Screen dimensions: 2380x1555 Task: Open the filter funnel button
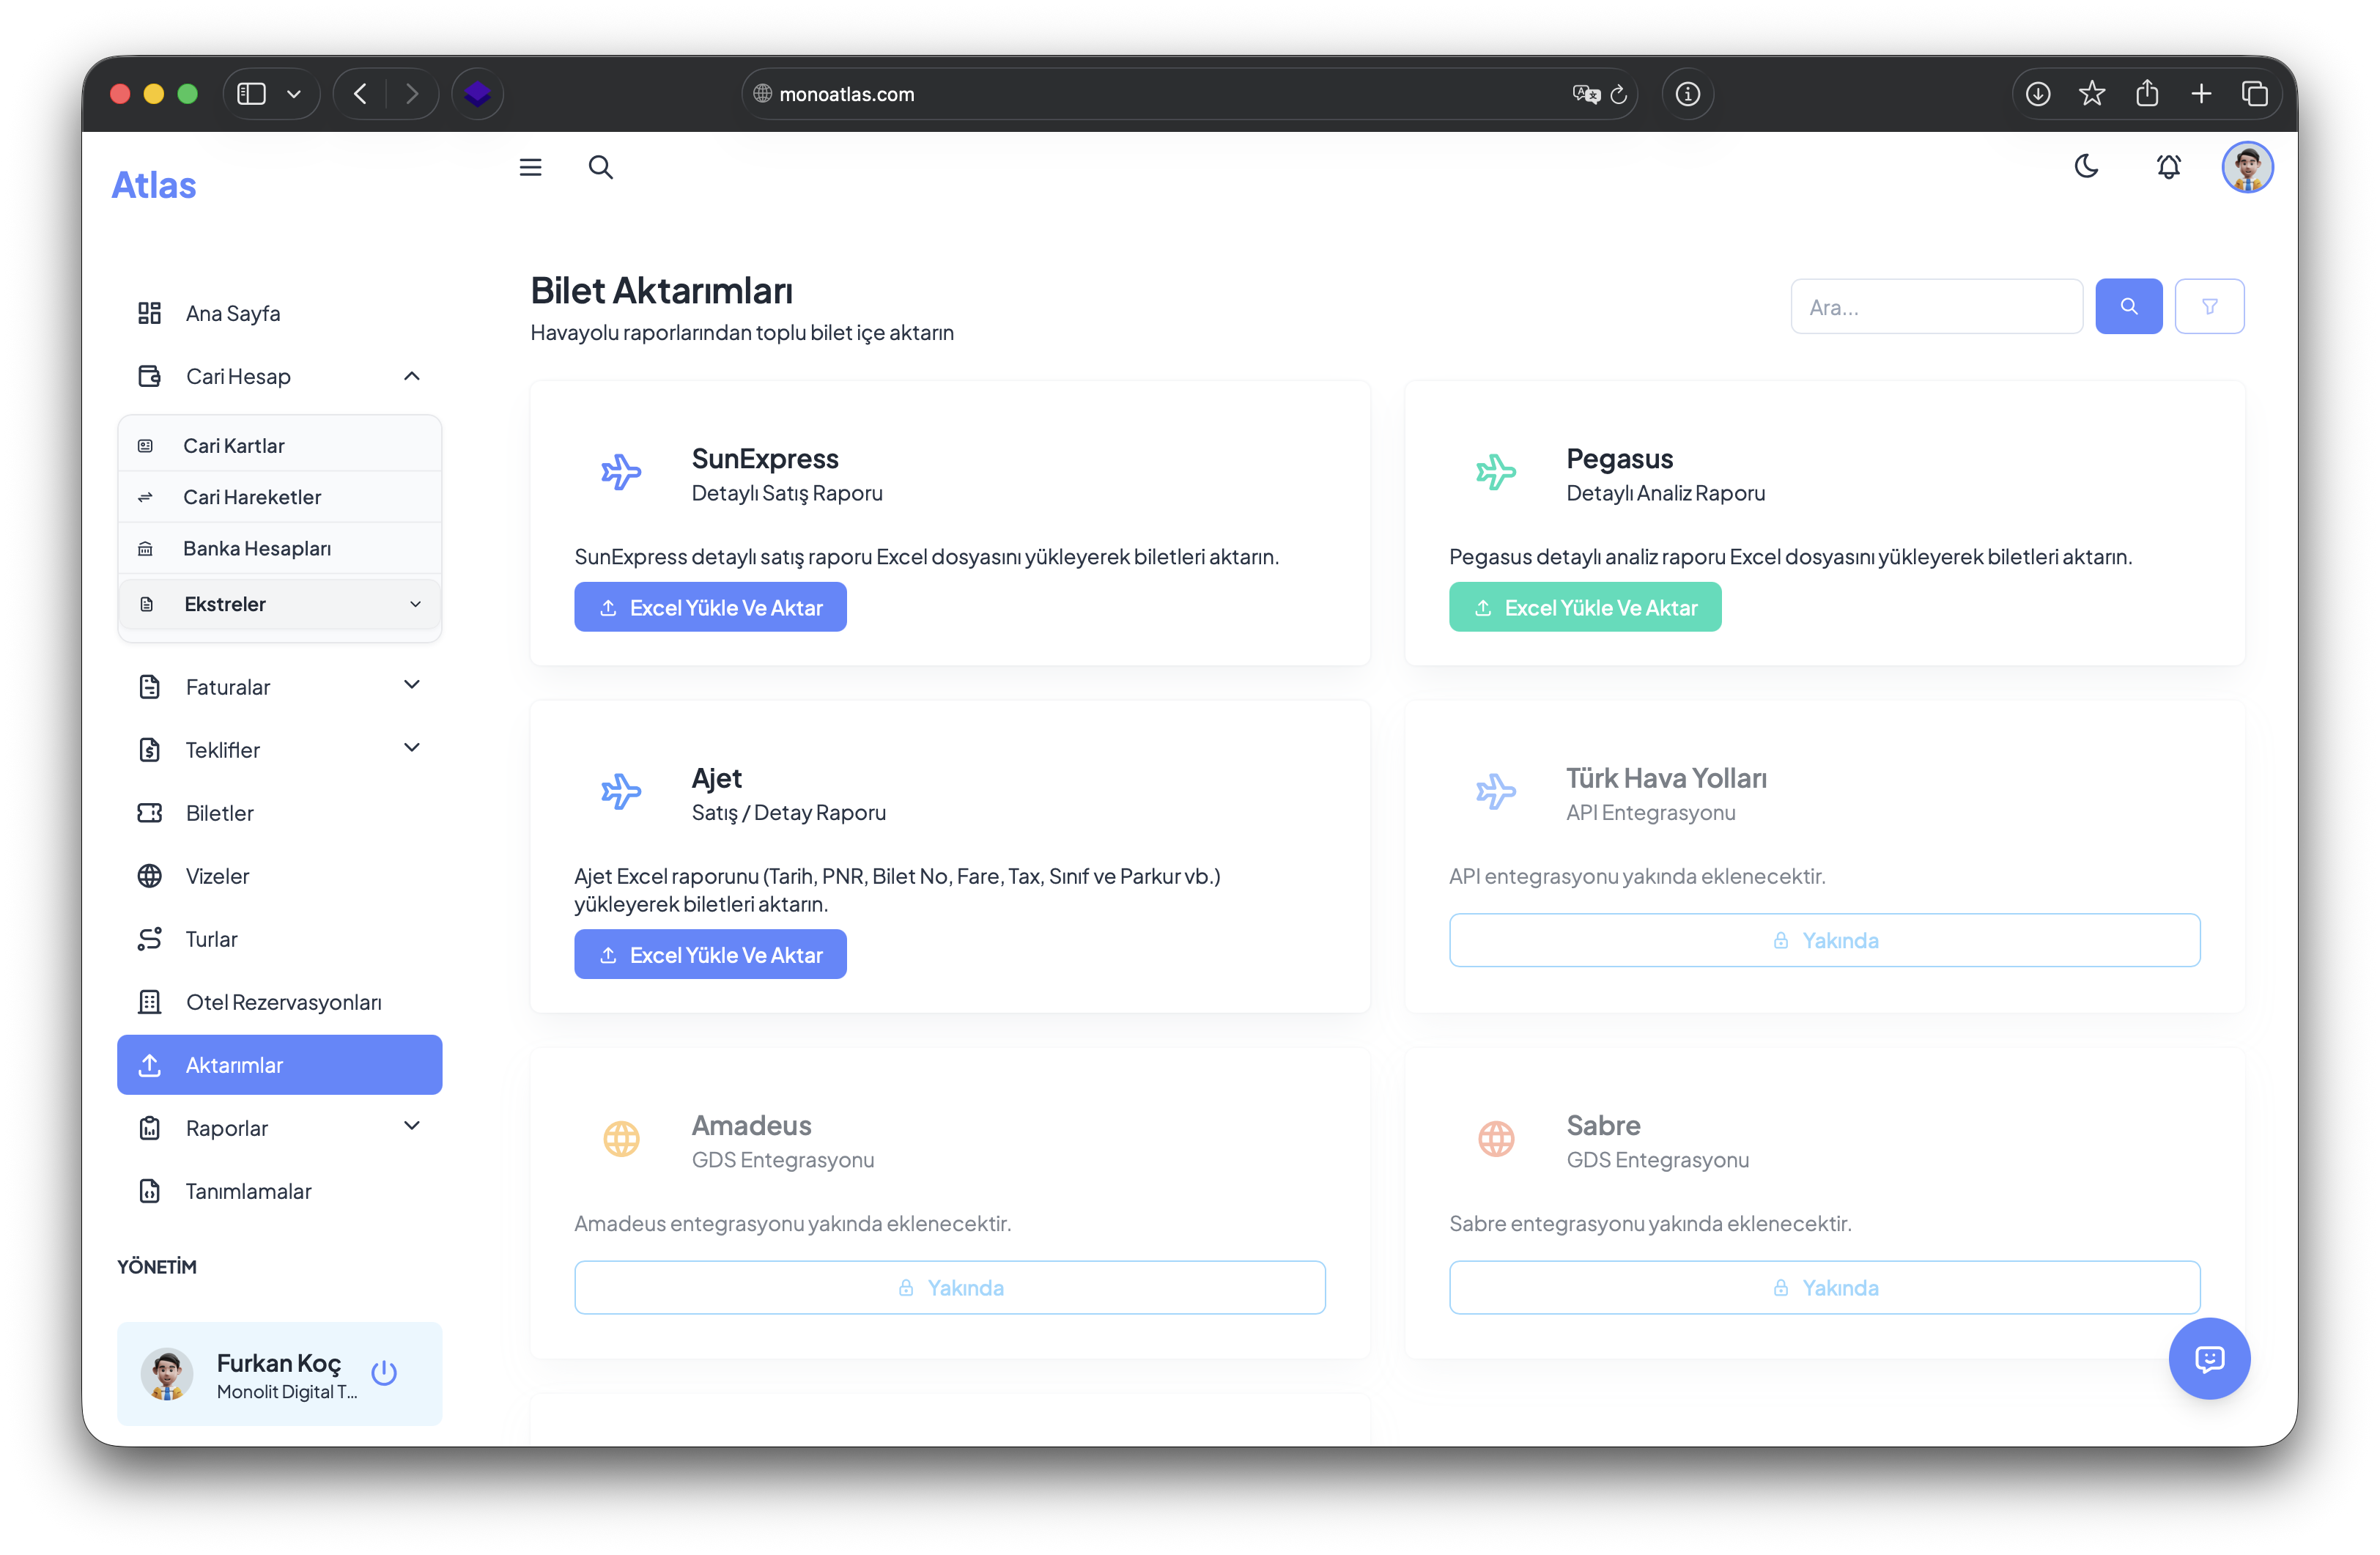pyautogui.click(x=2209, y=306)
